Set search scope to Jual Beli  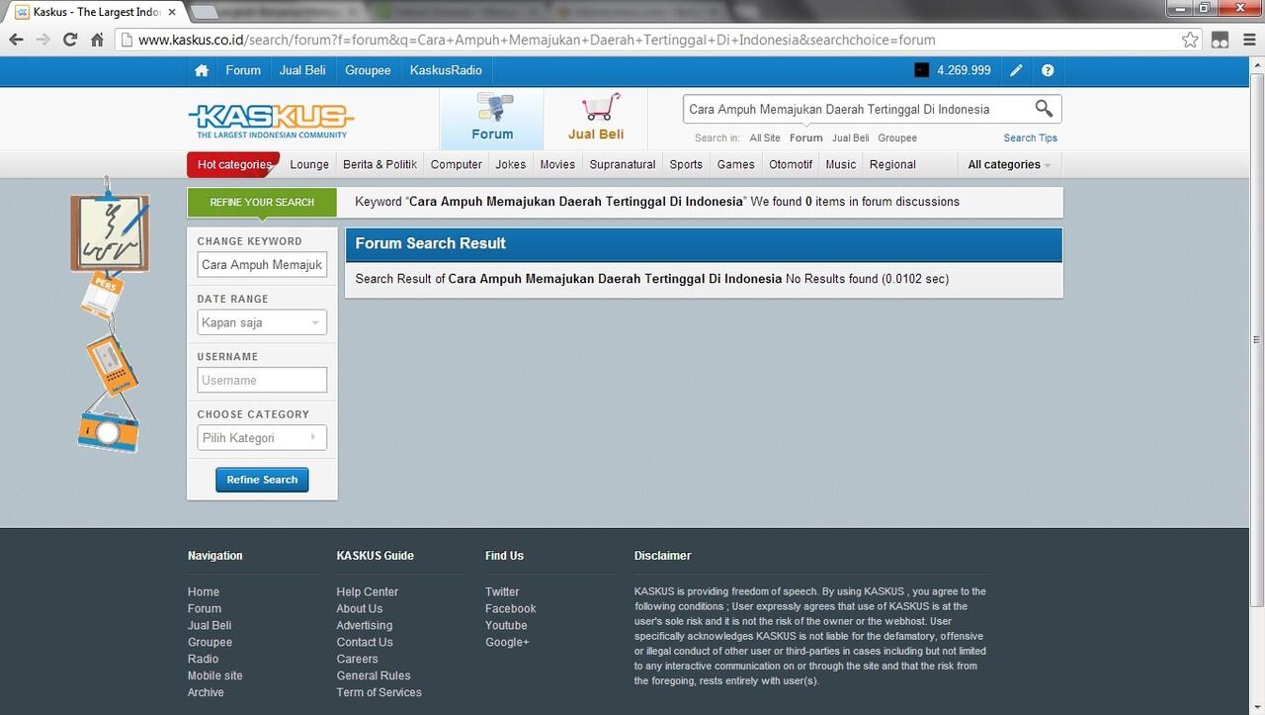[x=851, y=138]
